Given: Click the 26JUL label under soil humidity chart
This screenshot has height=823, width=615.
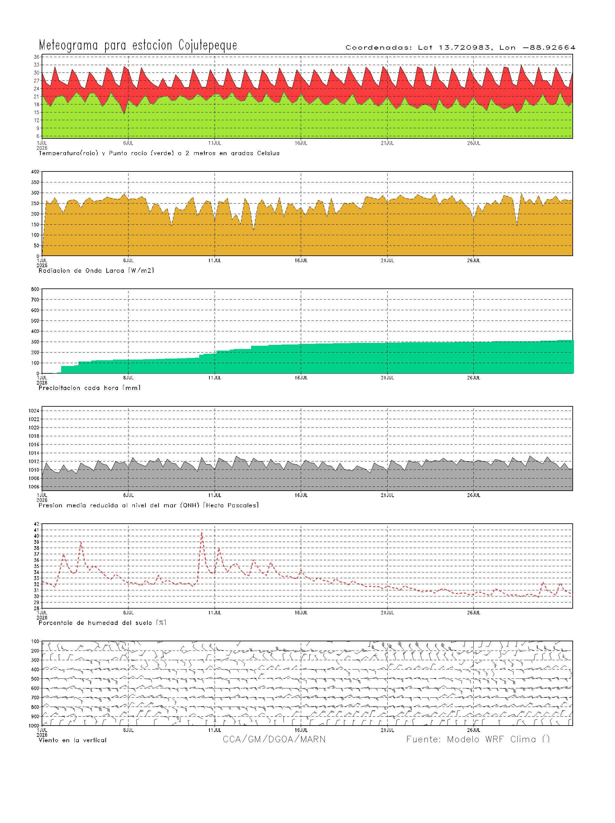Looking at the screenshot, I should tap(474, 612).
